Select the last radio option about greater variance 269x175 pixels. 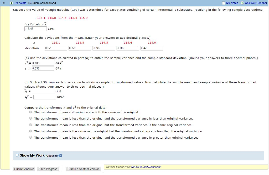(x=30, y=137)
